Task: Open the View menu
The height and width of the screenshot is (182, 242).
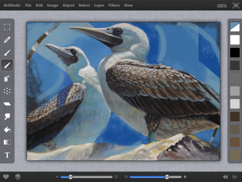Action: pyautogui.click(x=128, y=5)
